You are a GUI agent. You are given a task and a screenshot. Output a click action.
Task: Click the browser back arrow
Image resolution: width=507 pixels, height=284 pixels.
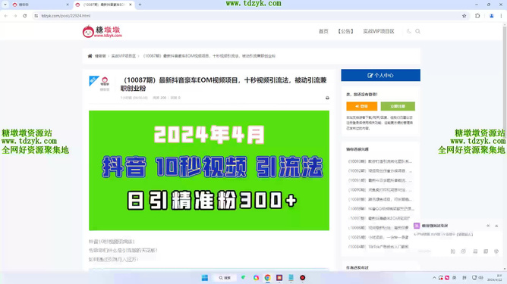pos(6,15)
